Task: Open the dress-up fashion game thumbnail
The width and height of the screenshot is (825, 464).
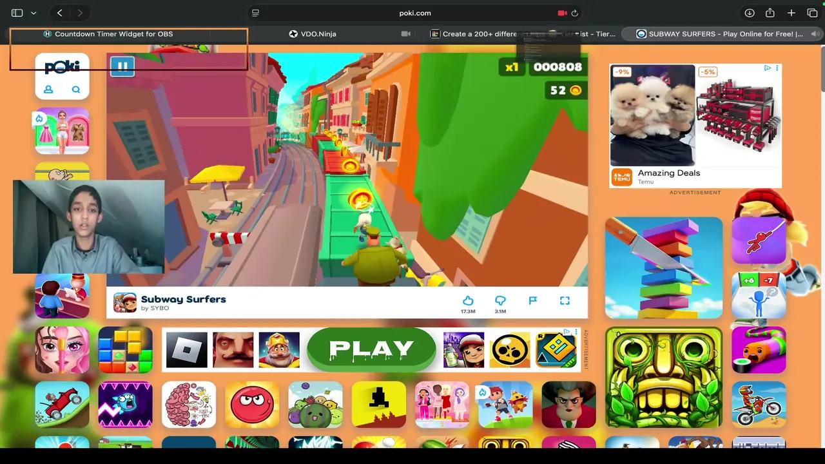Action: click(63, 131)
